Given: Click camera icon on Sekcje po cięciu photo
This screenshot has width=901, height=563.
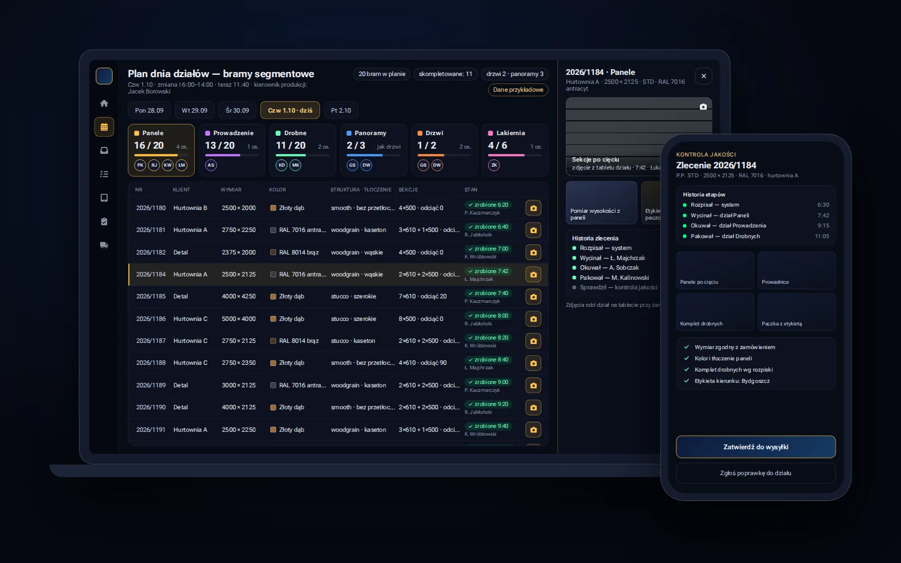Looking at the screenshot, I should (x=703, y=106).
